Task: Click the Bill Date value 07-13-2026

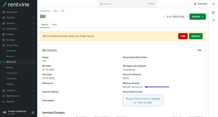Action: pyautogui.click(x=48, y=70)
